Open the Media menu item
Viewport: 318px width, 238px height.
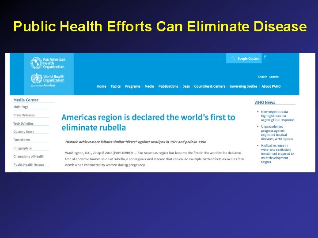pyautogui.click(x=149, y=86)
